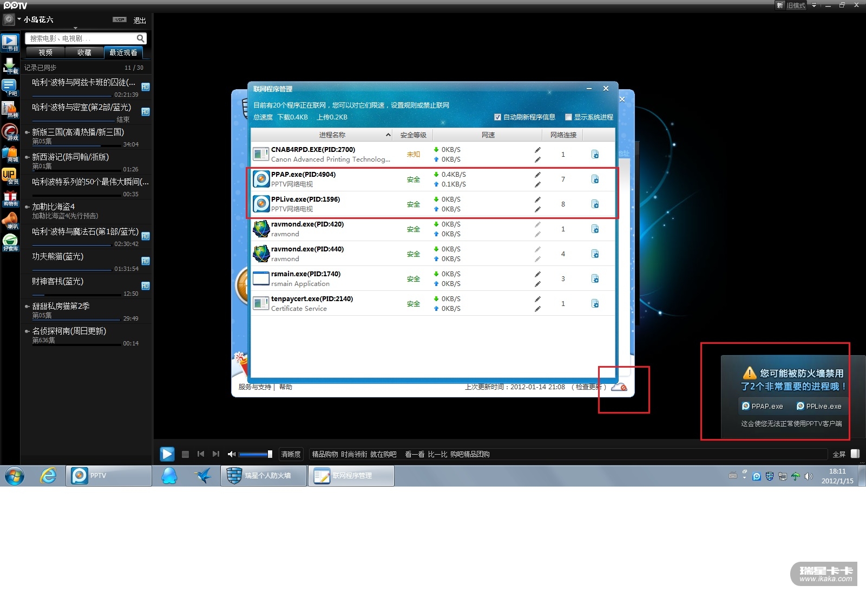Screen dimensions: 866x592
Task: Expand the 新版三国 series entry
Action: pyautogui.click(x=27, y=132)
